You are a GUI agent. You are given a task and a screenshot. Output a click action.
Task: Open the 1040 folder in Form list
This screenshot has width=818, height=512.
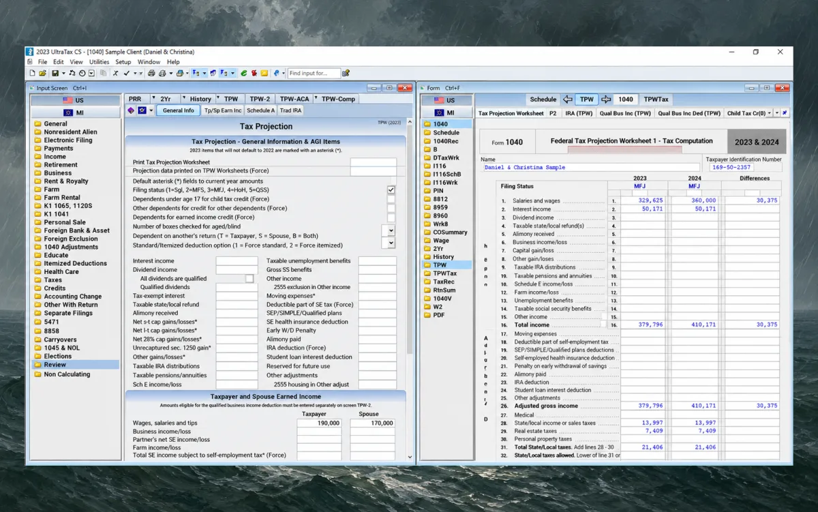440,124
